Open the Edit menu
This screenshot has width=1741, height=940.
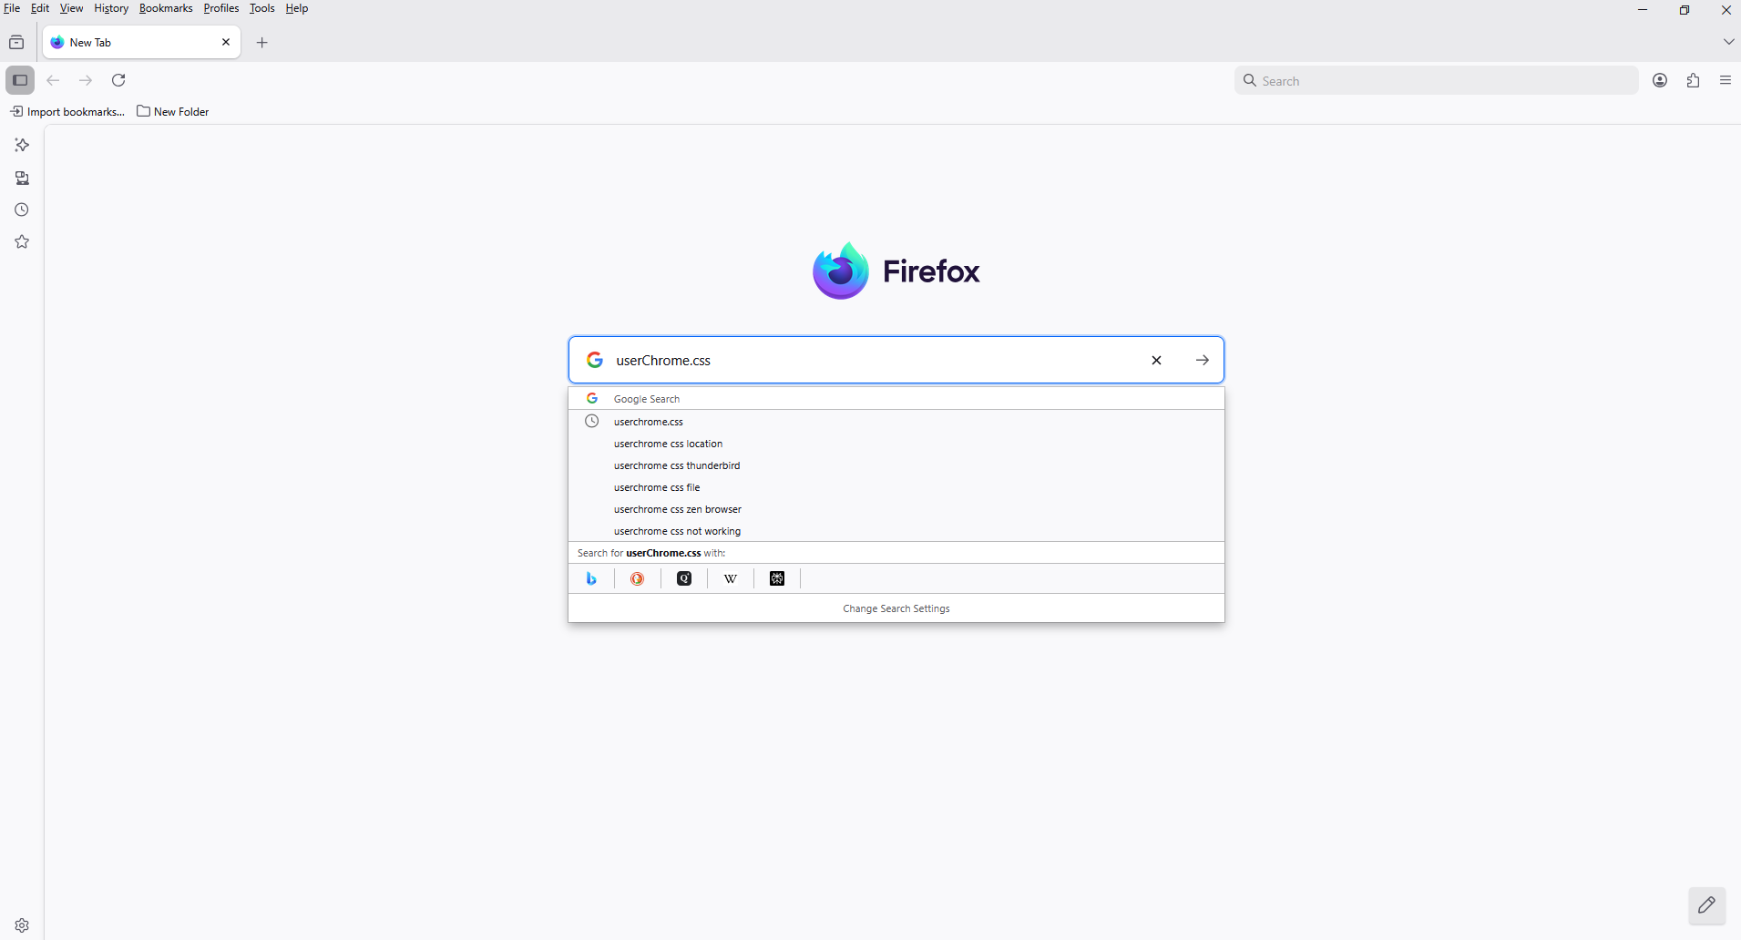pos(40,8)
